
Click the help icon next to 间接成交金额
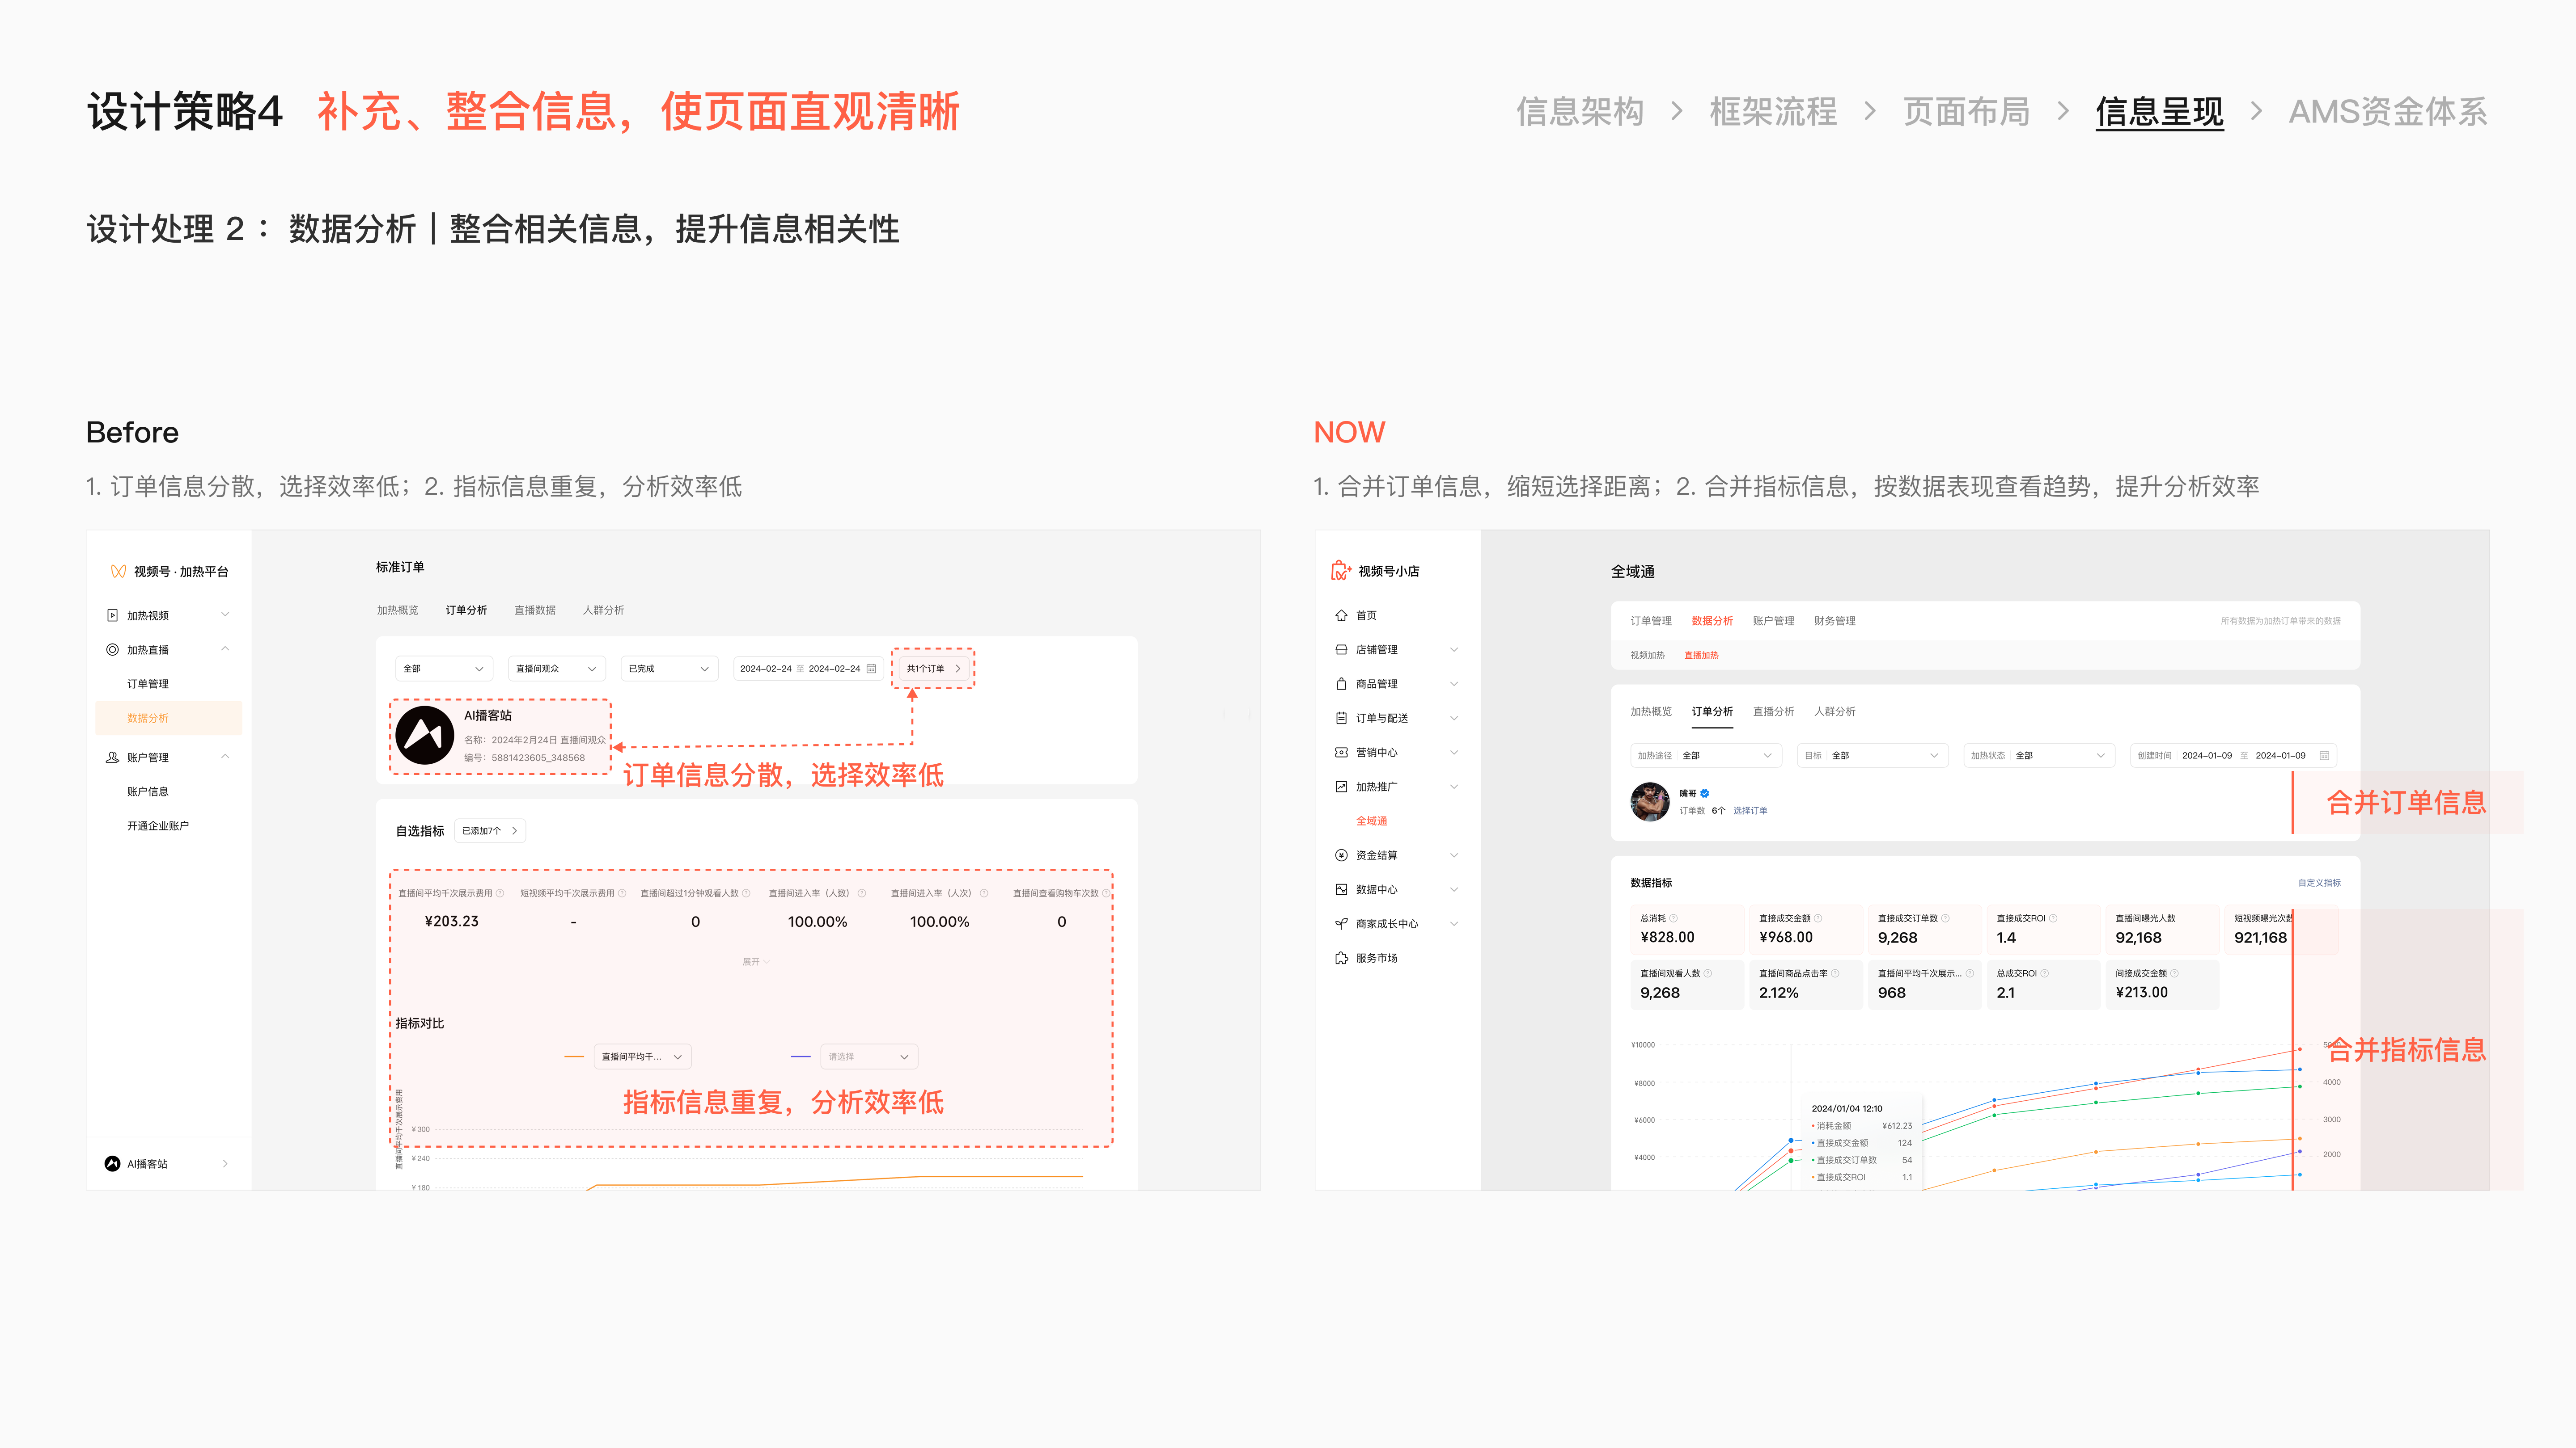click(x=2174, y=973)
